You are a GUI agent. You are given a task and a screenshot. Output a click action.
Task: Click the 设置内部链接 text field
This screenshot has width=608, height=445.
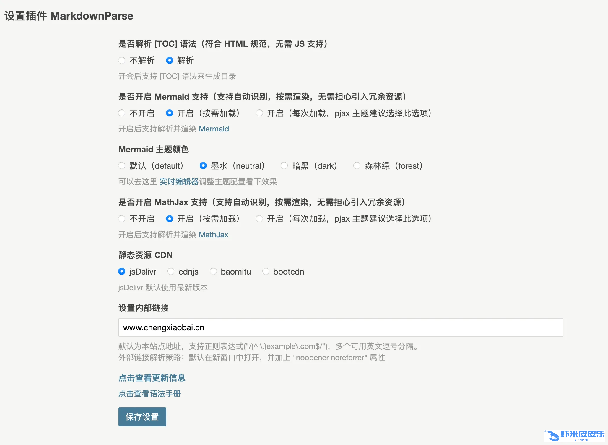(x=340, y=327)
